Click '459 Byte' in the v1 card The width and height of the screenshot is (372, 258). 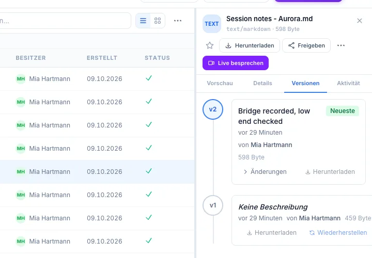[x=358, y=218]
